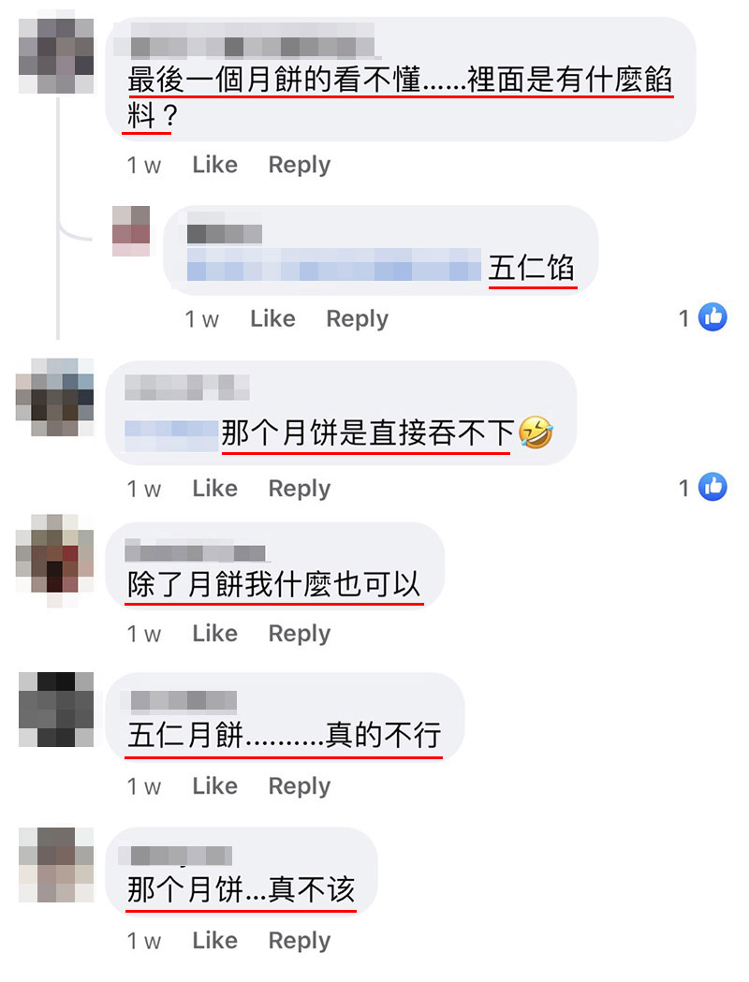Reply to 除了月餅我什麼也可以 comment
Viewport: 749px width, 982px height.
coord(300,634)
